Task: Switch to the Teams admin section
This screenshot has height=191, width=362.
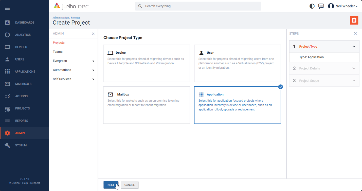Action: pyautogui.click(x=58, y=52)
